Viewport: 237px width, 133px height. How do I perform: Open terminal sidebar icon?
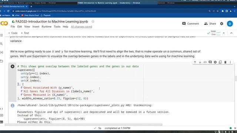pos(1,122)
